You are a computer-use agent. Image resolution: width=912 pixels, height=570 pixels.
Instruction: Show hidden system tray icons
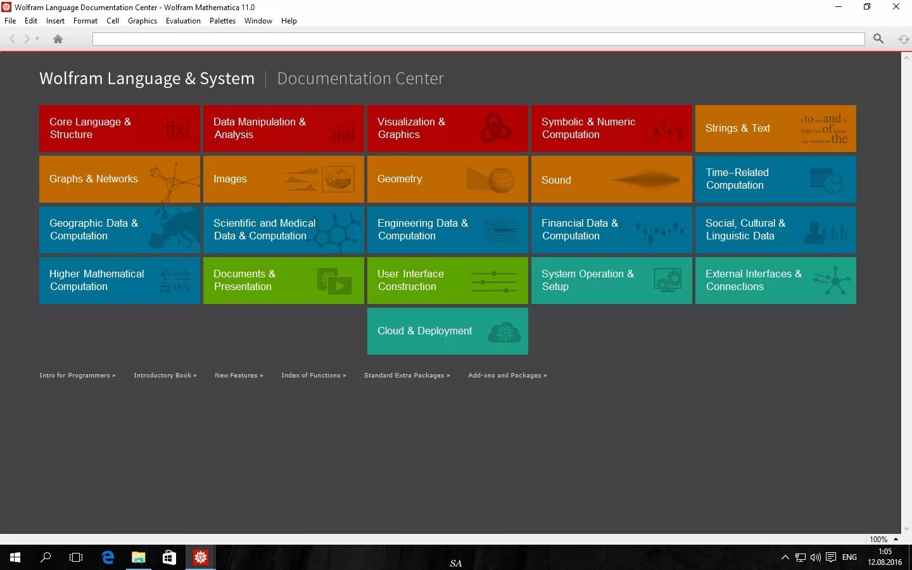[785, 557]
